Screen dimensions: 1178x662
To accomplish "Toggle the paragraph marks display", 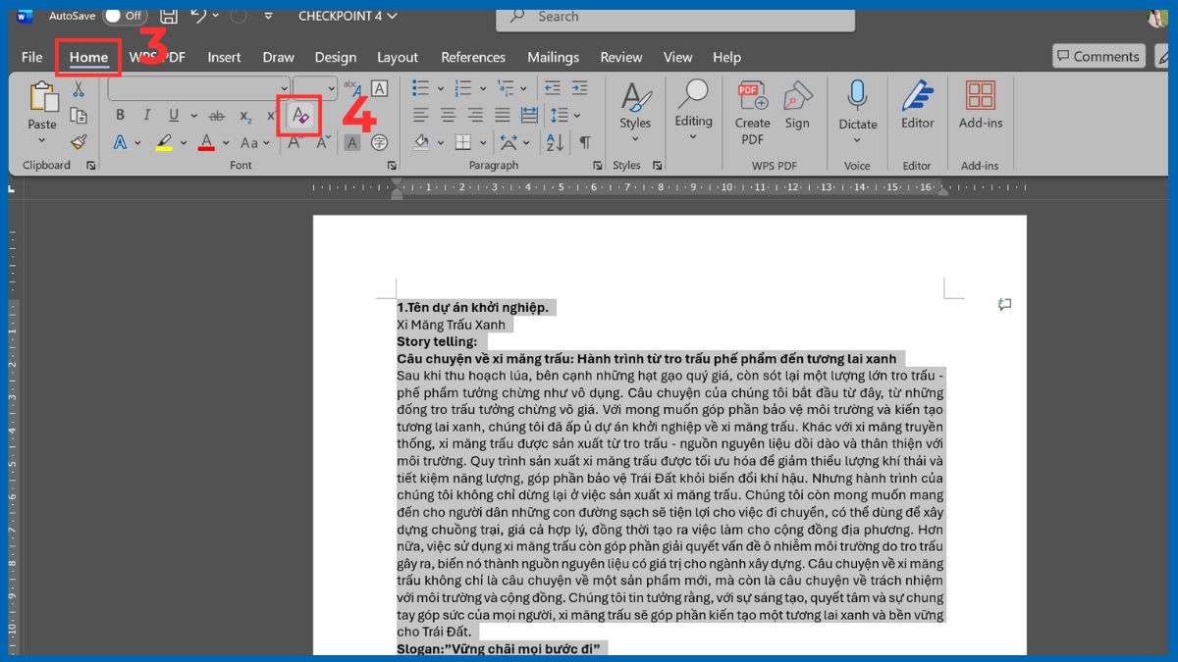I will (585, 142).
